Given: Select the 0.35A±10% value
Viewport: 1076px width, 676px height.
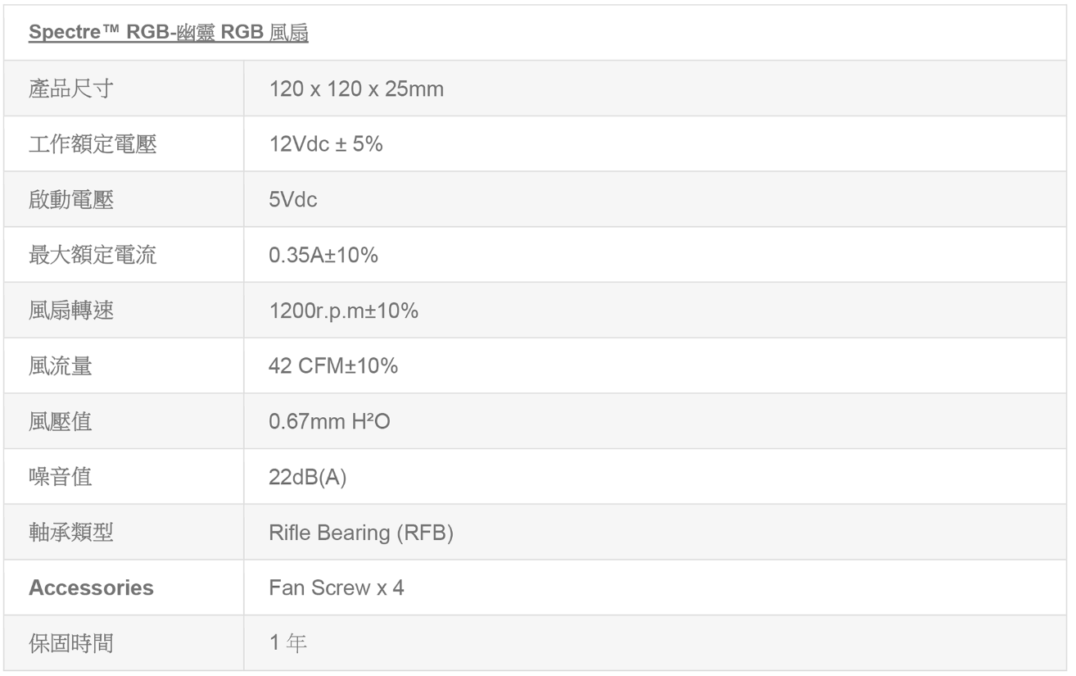Looking at the screenshot, I should 323,256.
